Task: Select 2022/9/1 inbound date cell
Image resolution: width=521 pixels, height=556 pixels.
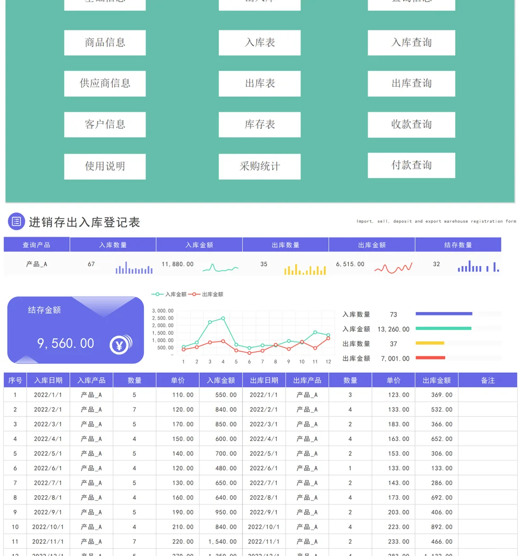Action: pos(48,513)
